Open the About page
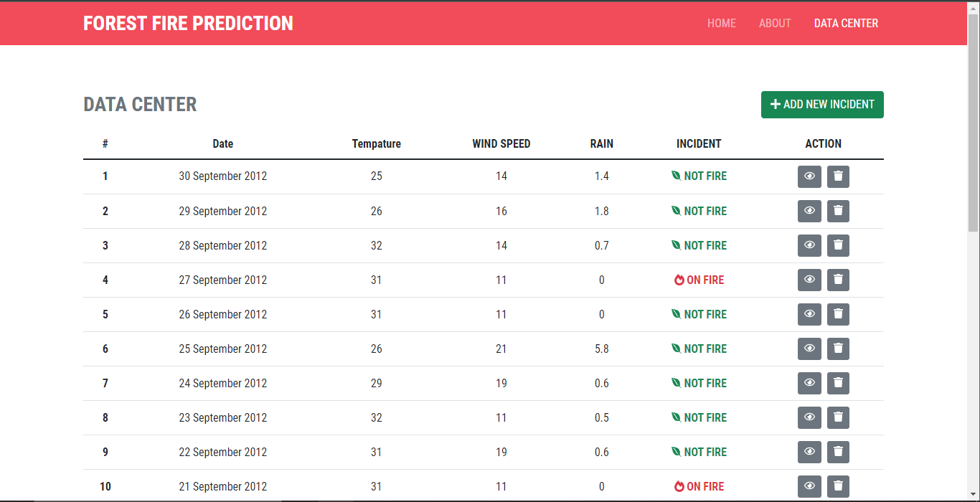The image size is (980, 502). coord(775,23)
